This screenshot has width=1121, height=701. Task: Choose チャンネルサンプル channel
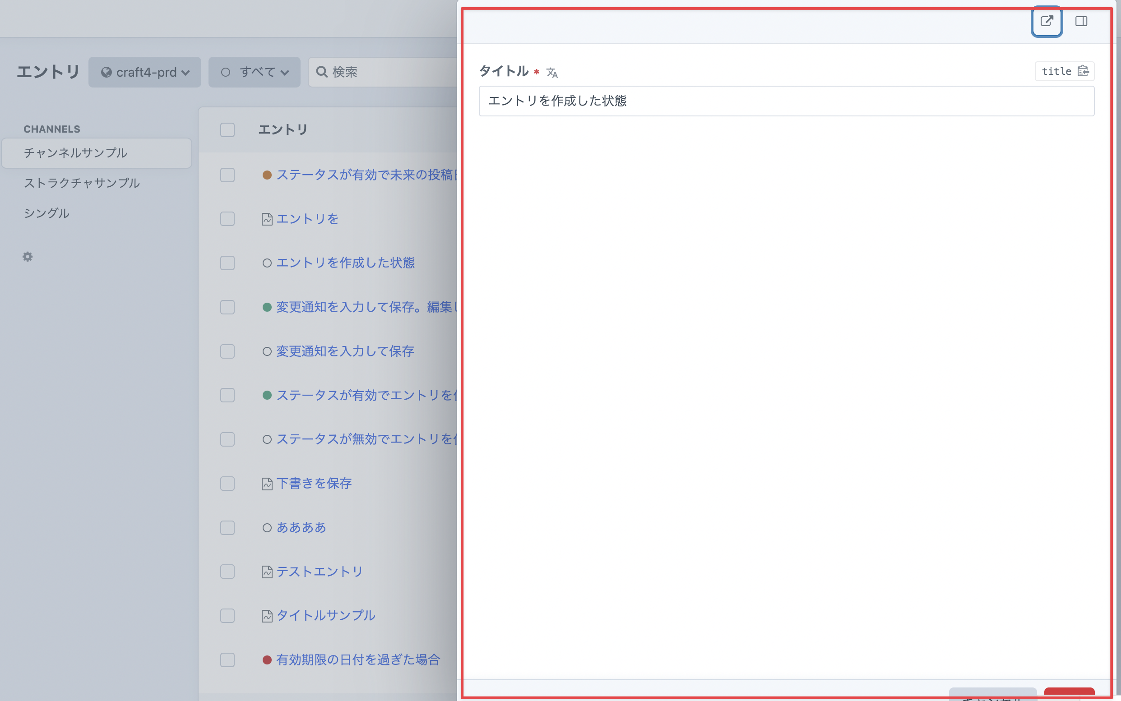click(76, 153)
